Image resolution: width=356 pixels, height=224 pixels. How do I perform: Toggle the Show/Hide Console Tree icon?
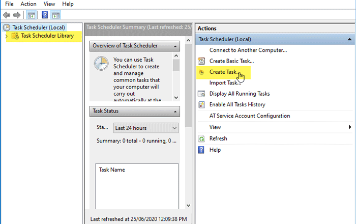tap(32, 15)
